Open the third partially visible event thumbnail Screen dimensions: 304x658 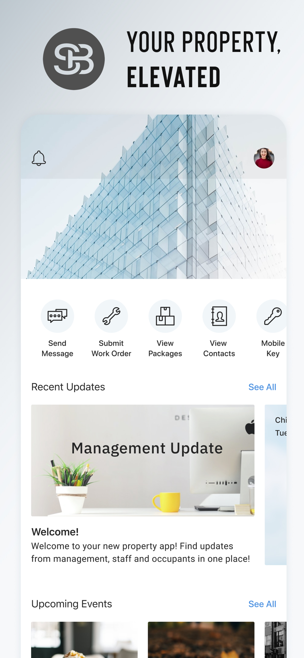point(276,640)
